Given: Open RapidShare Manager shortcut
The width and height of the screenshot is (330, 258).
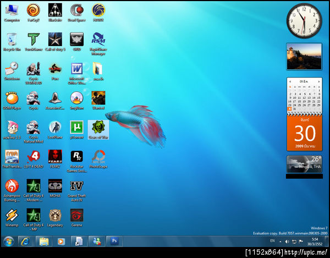Looking at the screenshot, I should point(98,44).
